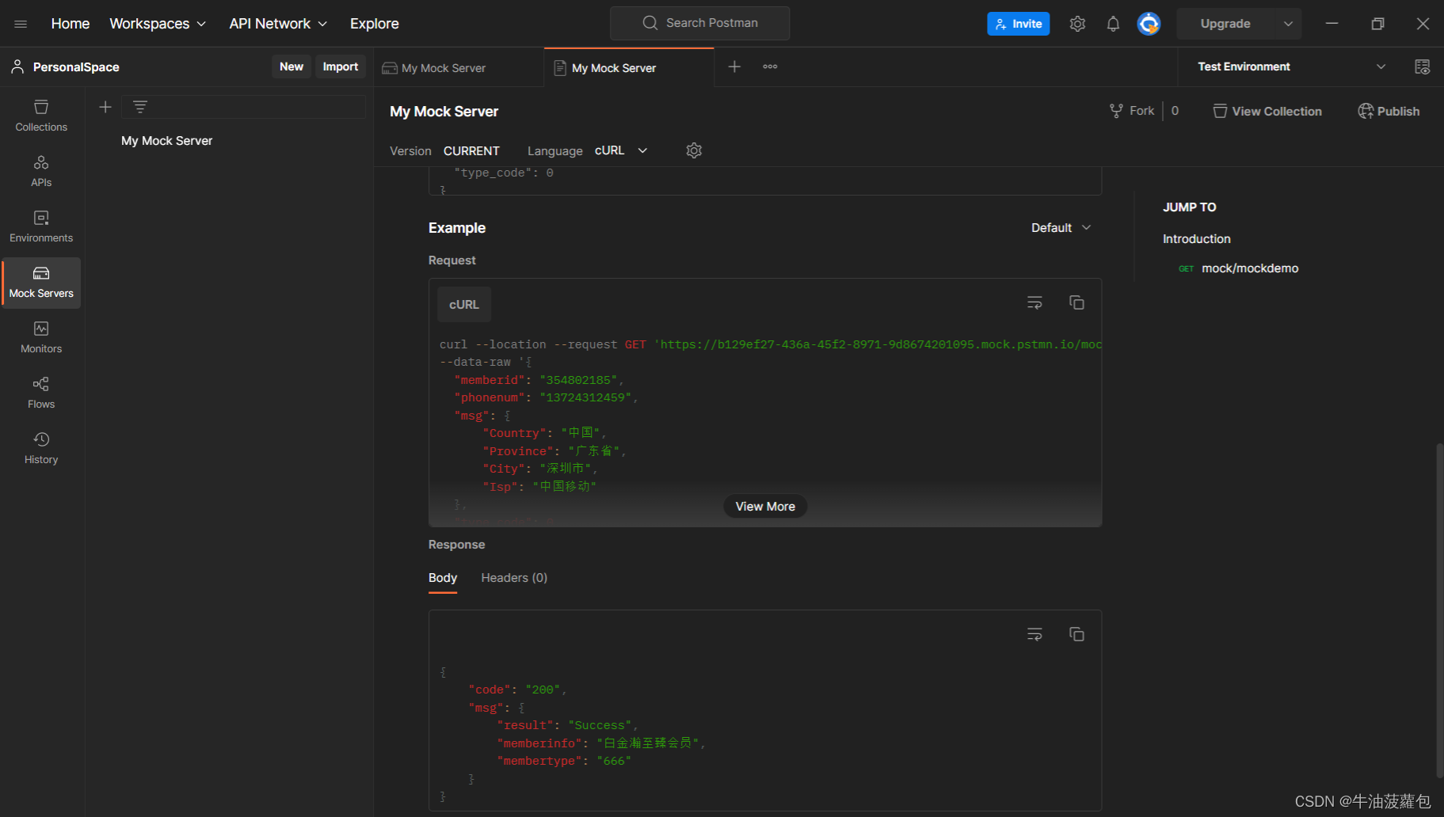Toggle line wrap in request code block
This screenshot has width=1444, height=817.
1034,302
